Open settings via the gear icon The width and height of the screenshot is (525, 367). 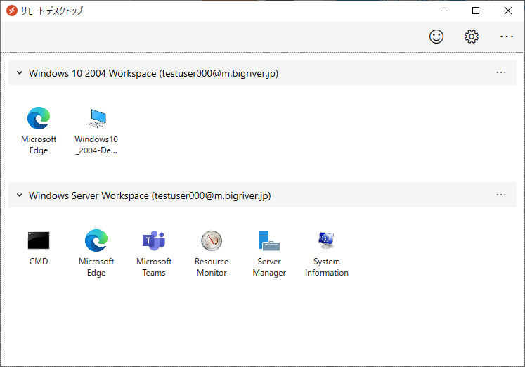[472, 37]
